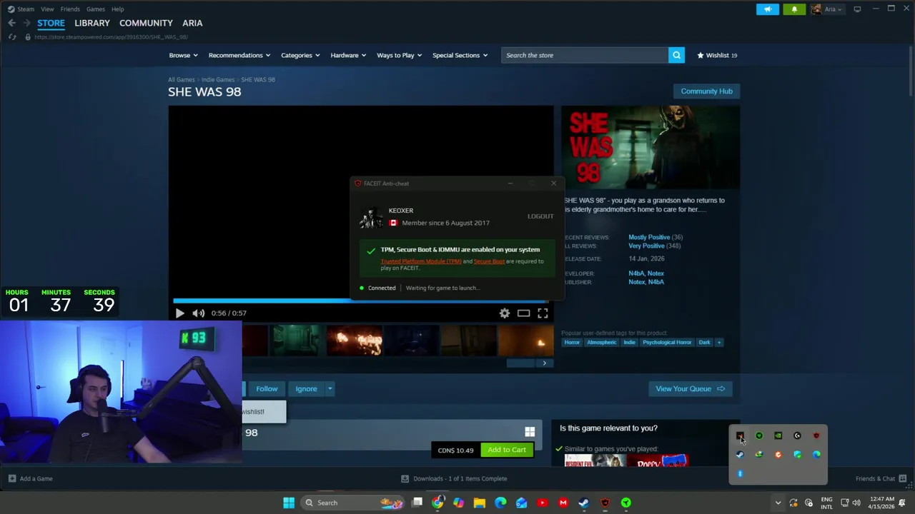Select the fire screenshot thumbnail
The height and width of the screenshot is (514, 915).
pyautogui.click(x=355, y=341)
